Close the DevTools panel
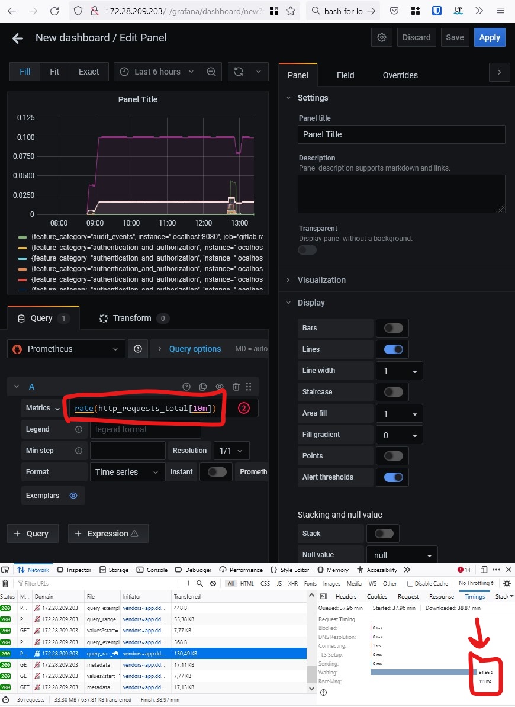 (508, 570)
